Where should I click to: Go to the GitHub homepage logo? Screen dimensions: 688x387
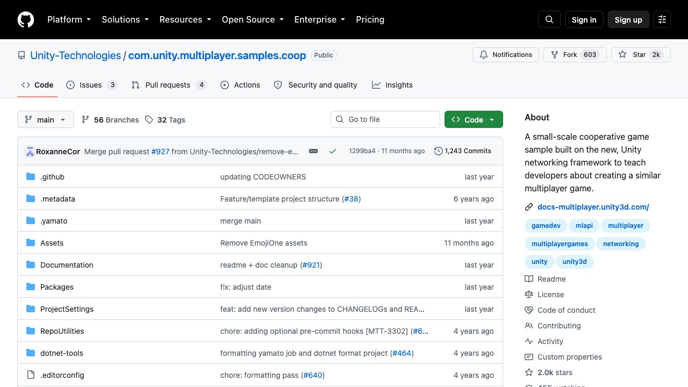26,19
